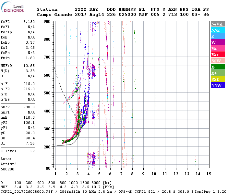Click the P1 value RSF

pos(143,15)
